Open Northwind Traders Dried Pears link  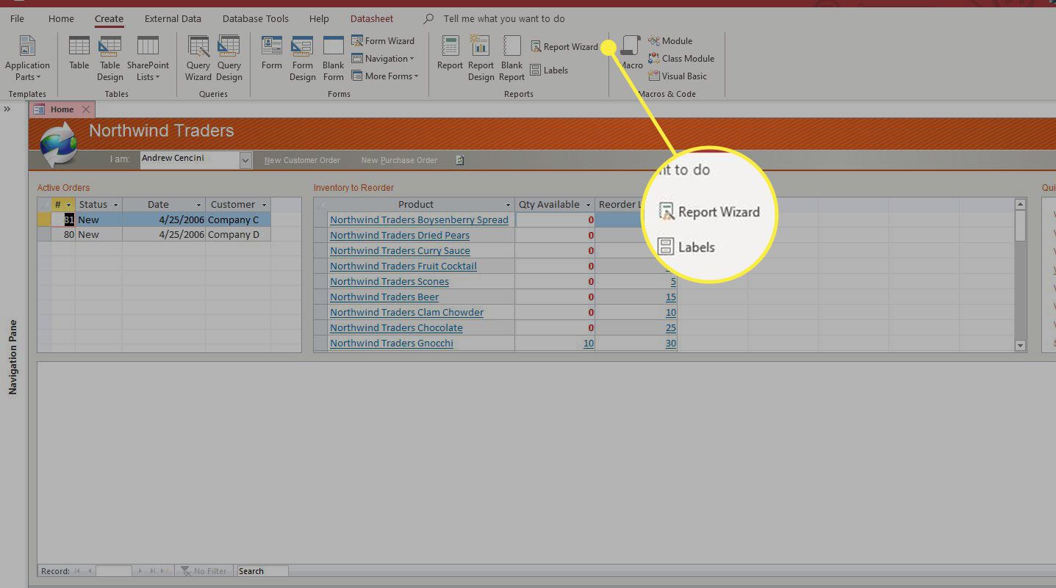point(400,235)
